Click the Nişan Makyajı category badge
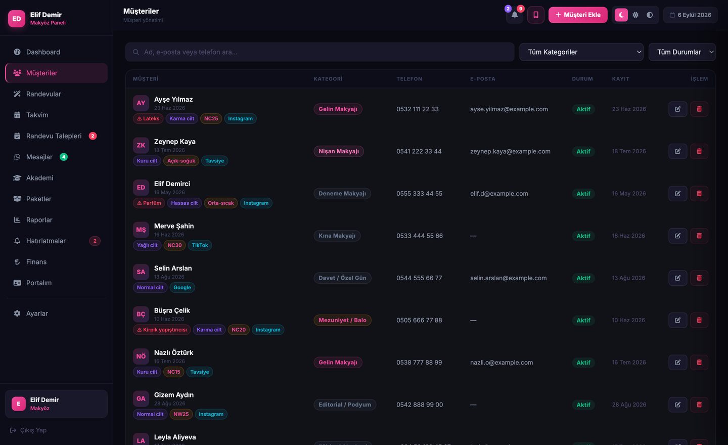The width and height of the screenshot is (728, 445). pyautogui.click(x=339, y=151)
